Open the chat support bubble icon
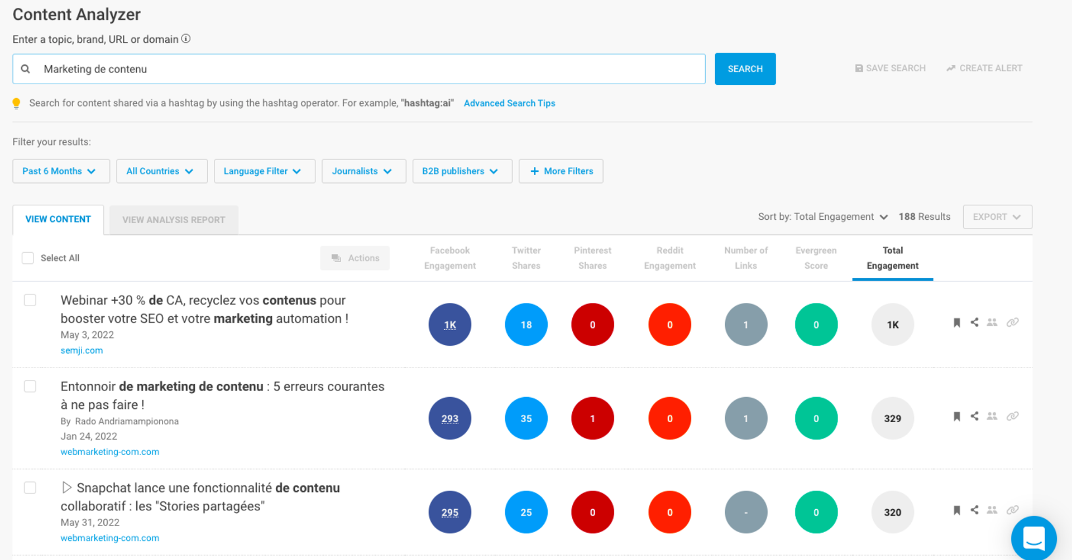 click(x=1033, y=538)
